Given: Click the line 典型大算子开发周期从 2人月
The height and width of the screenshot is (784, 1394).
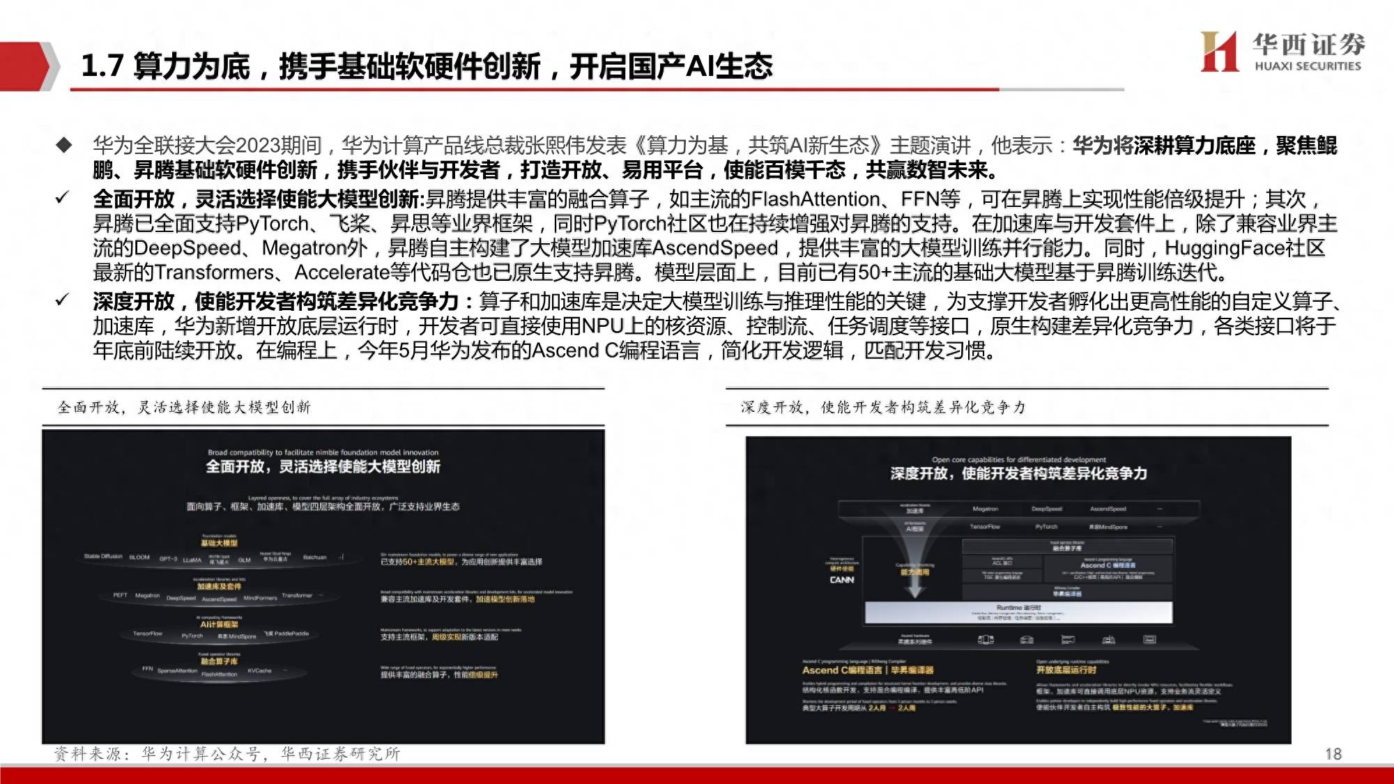Looking at the screenshot, I should (858, 707).
